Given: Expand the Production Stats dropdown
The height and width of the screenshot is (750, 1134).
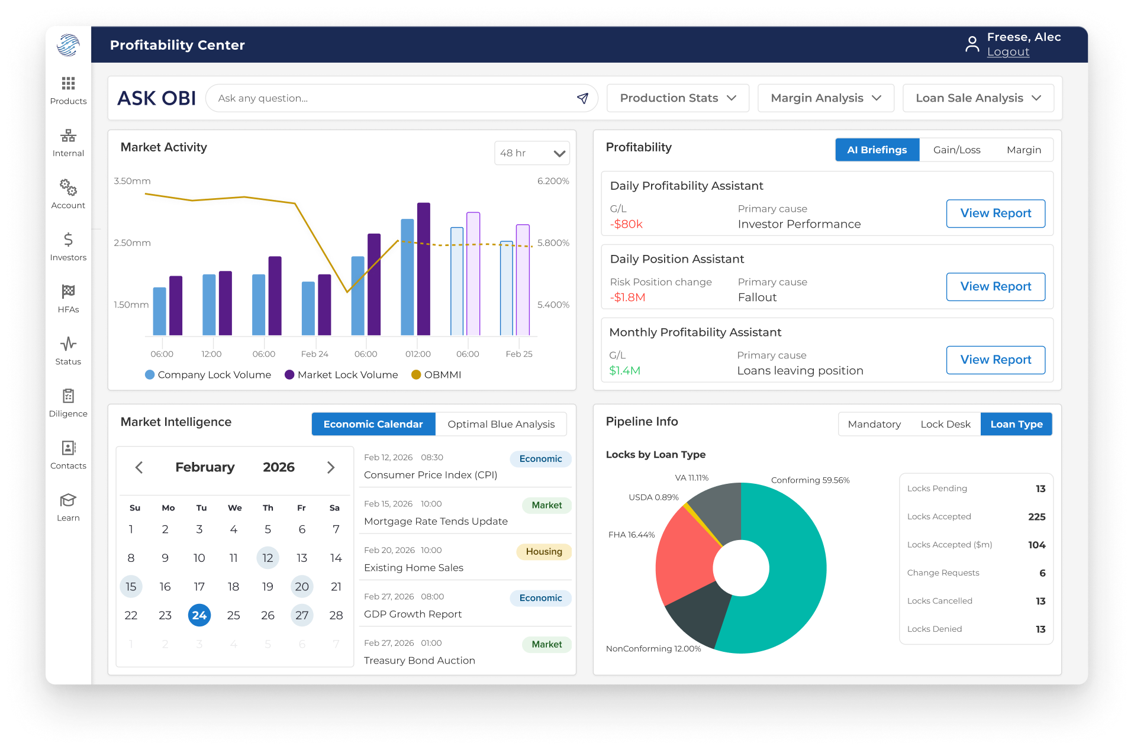Looking at the screenshot, I should click(678, 98).
